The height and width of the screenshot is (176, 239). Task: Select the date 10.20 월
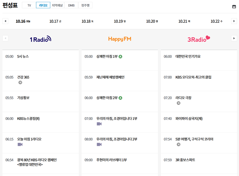click(152, 21)
